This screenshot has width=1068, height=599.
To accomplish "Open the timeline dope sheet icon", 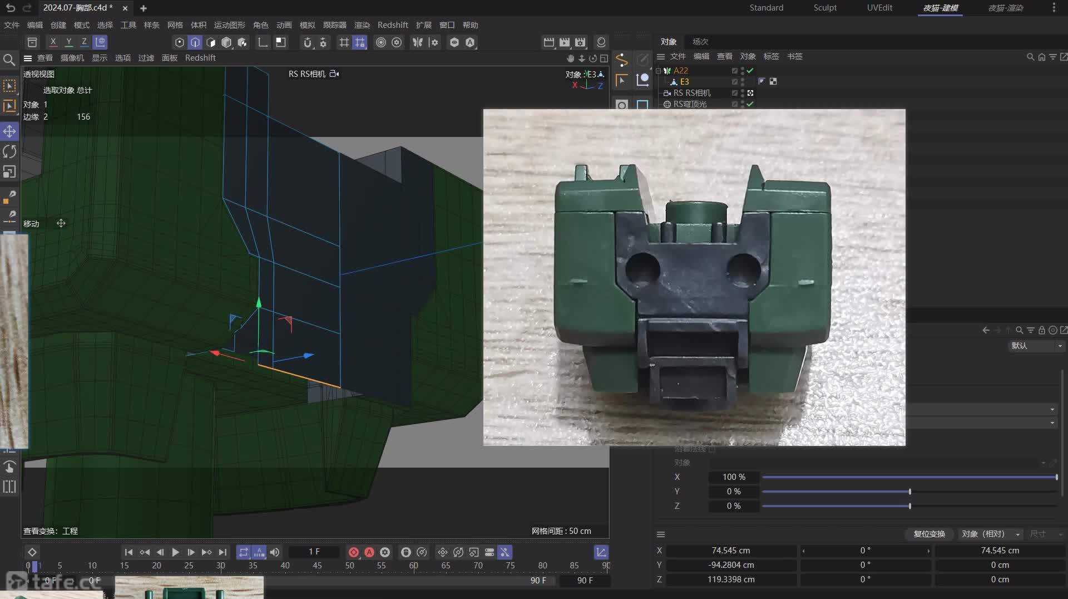I will click(x=601, y=552).
